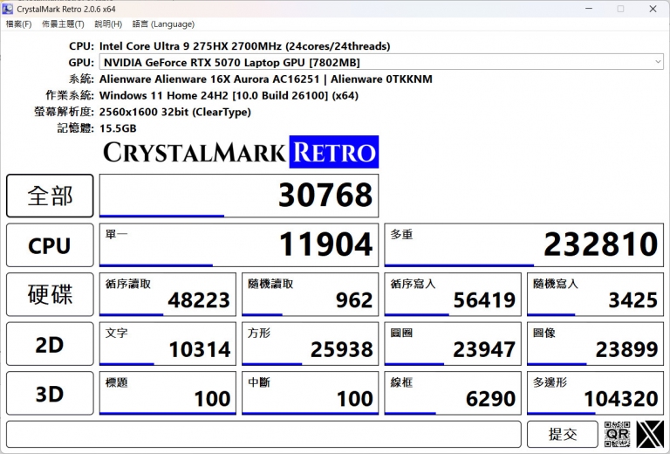
Task: Open the GPU selection dropdown
Action: [381, 62]
